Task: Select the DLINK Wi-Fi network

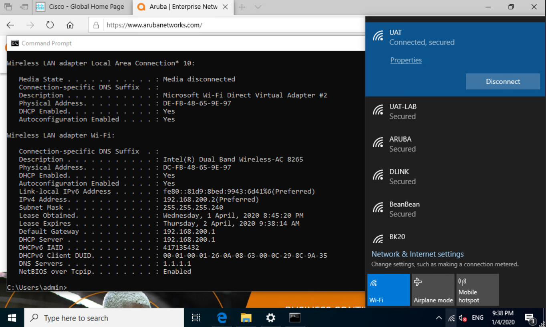Action: click(455, 176)
